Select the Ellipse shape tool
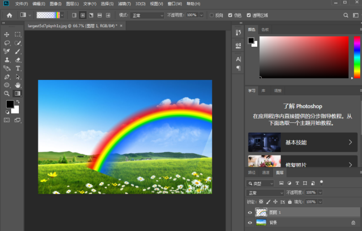The height and width of the screenshot is (231, 362). (x=7, y=85)
